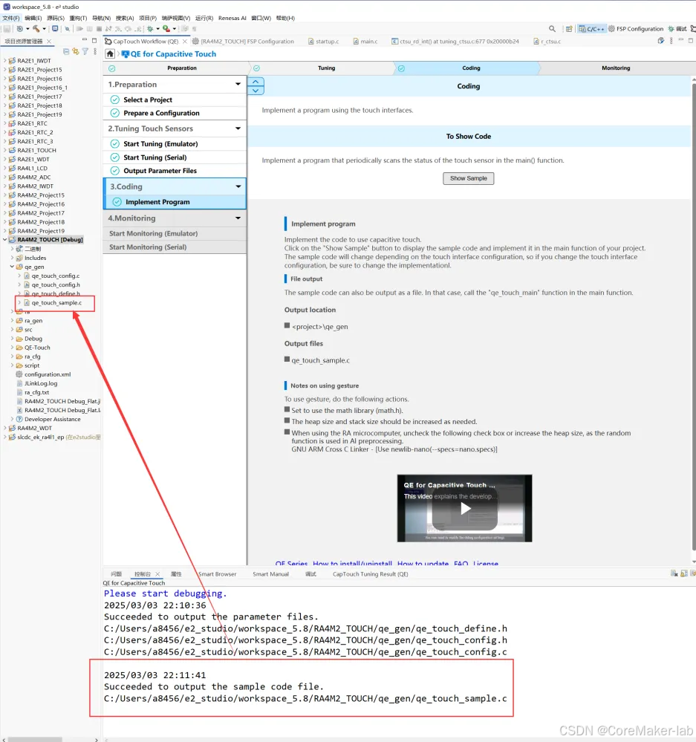
Task: Click the editor area view menu dots
Action: click(x=671, y=41)
